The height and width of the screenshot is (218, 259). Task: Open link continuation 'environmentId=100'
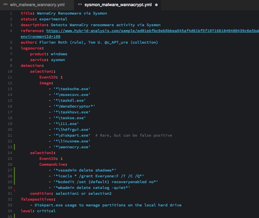tap(40, 36)
